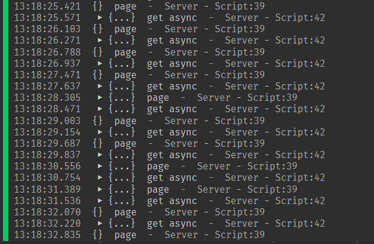
Task: Expand the get async table at 13:18:32.220
Action: [100, 224]
